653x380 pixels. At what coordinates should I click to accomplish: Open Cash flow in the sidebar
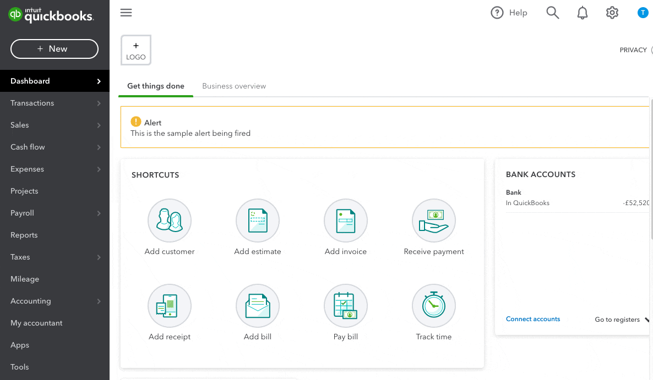coord(28,147)
